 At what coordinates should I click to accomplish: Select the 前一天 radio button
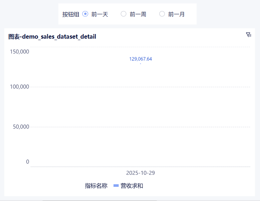coord(85,14)
